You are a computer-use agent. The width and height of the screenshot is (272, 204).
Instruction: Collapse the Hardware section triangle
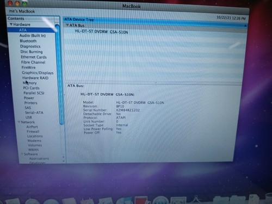tap(11, 24)
